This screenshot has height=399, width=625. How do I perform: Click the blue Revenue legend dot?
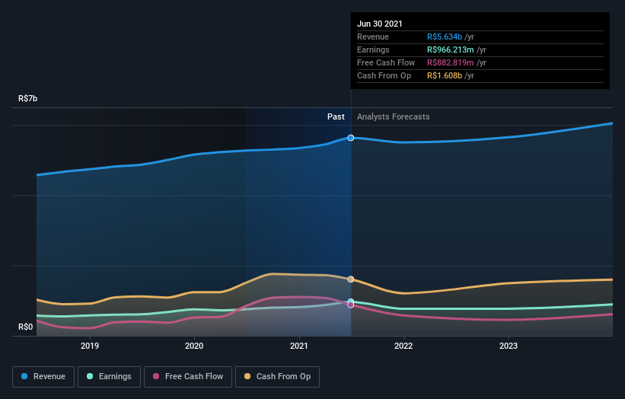24,376
